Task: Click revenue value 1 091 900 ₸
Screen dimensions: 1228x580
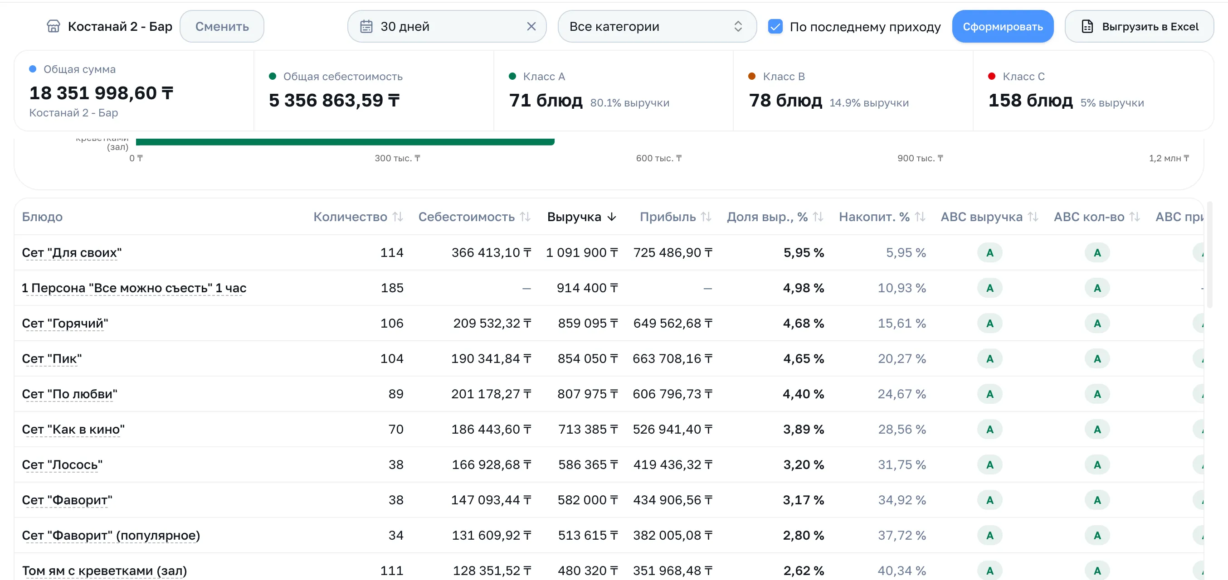Action: [582, 252]
